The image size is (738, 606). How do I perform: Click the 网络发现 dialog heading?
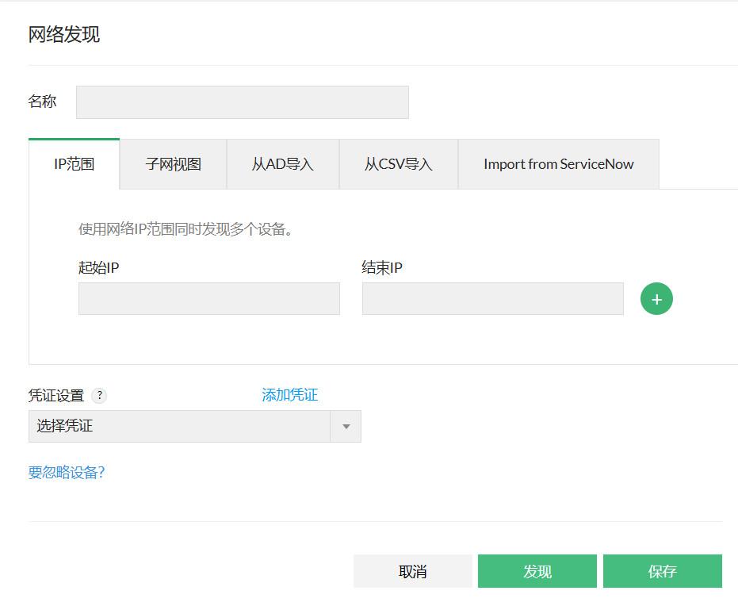64,35
